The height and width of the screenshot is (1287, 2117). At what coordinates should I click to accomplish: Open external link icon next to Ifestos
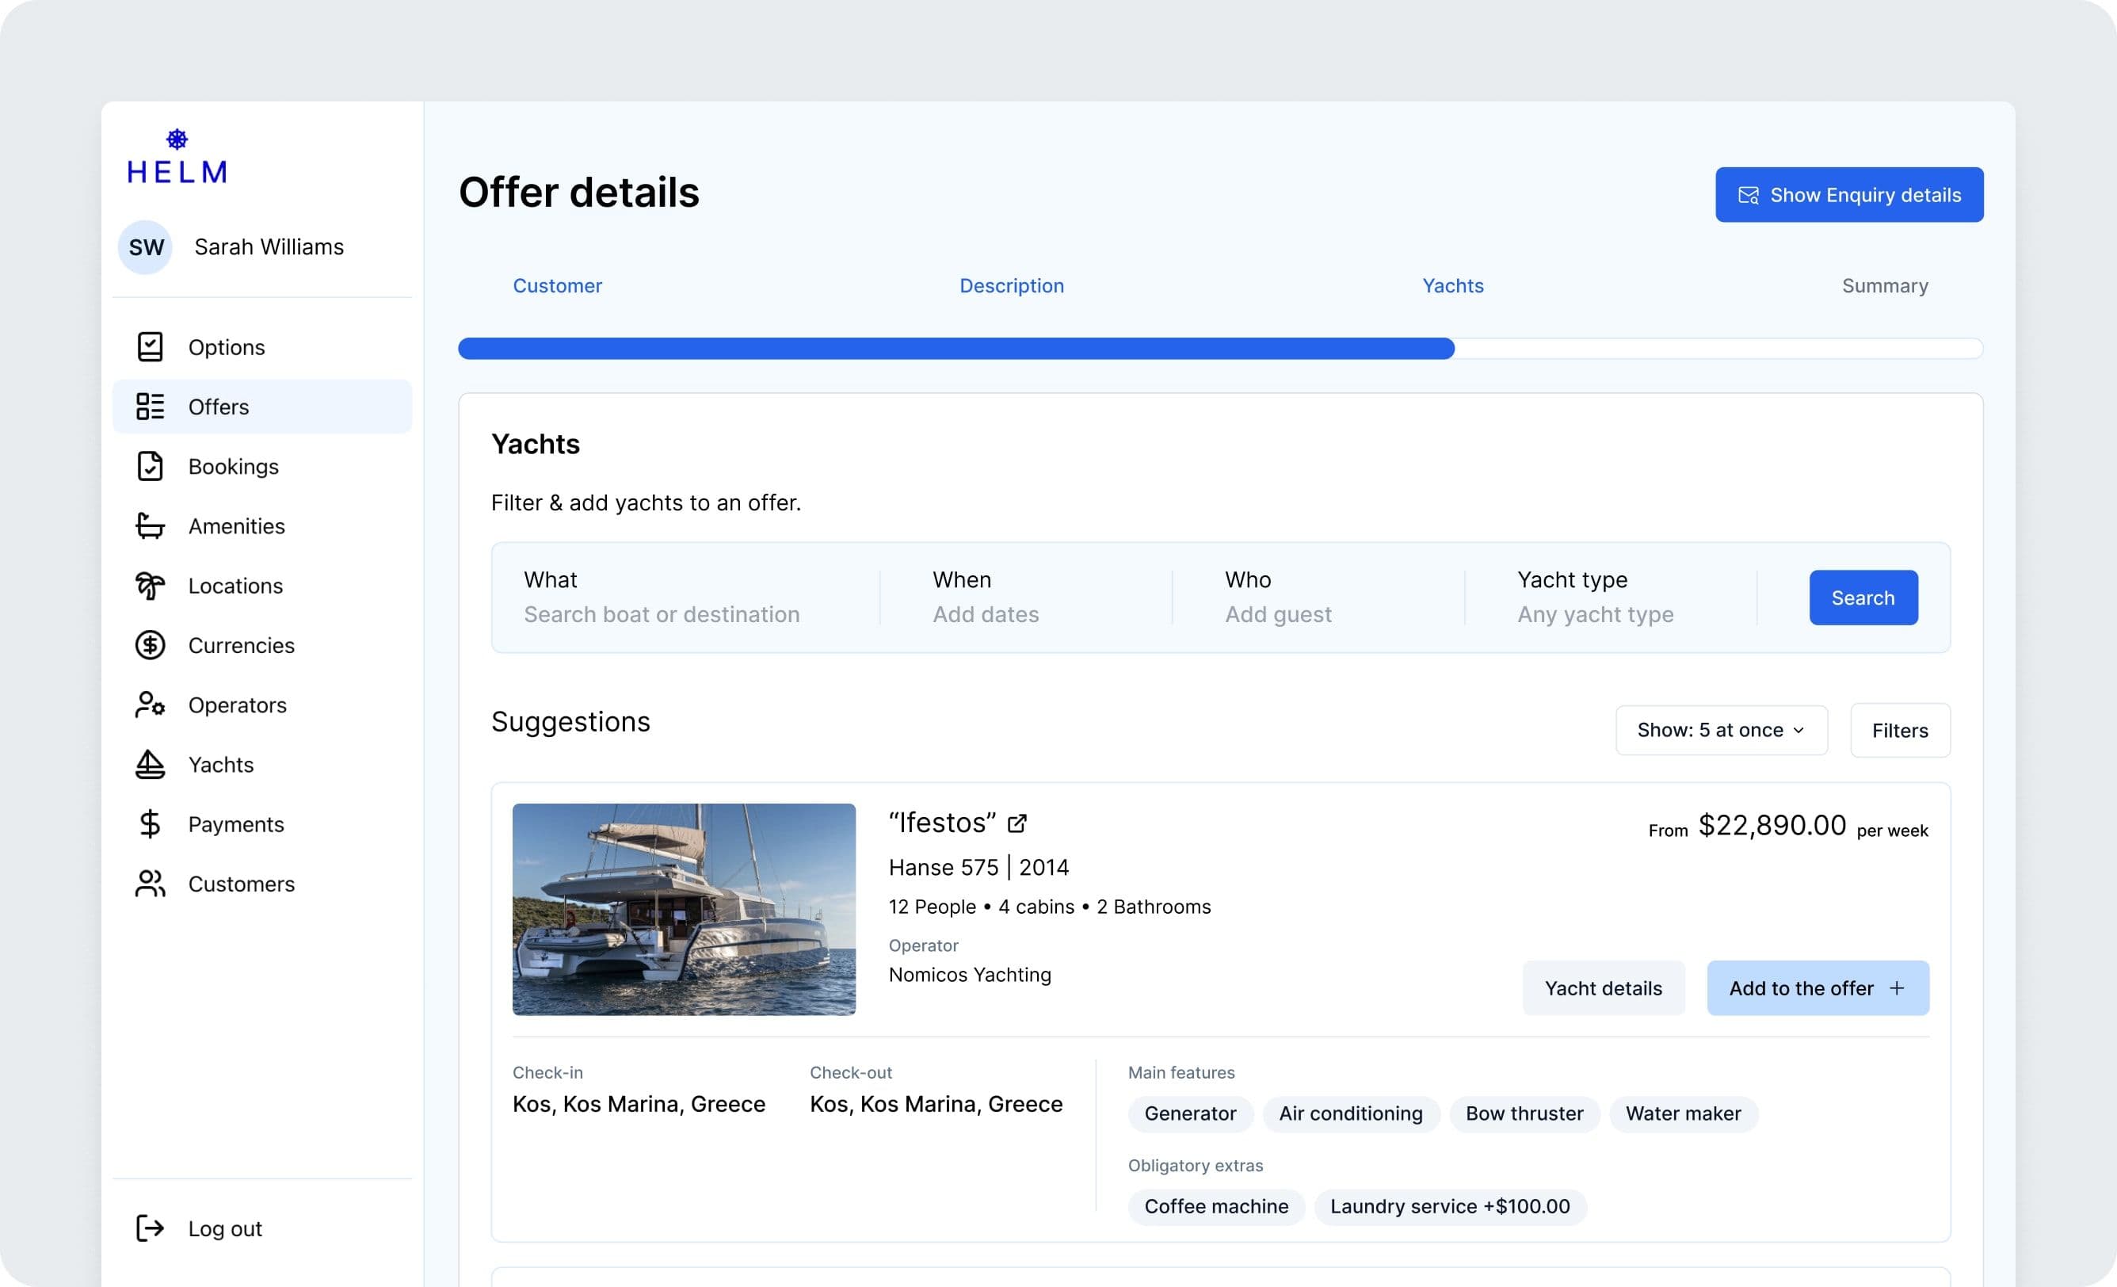click(x=1017, y=823)
